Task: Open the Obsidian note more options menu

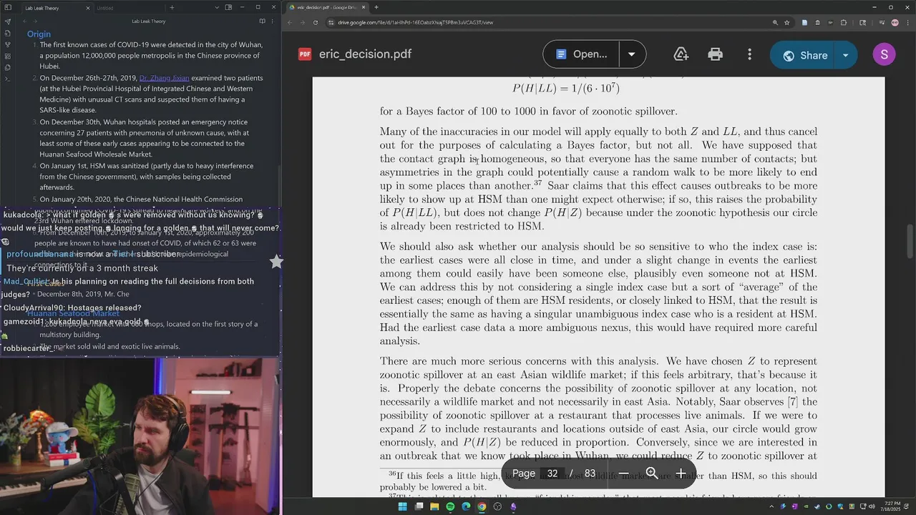Action: [x=272, y=21]
